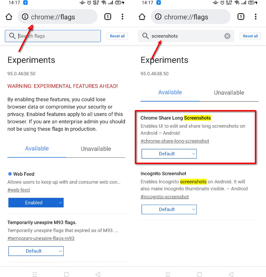
Task: Open #chrome-share-long-screenshot link
Action: tap(175, 141)
